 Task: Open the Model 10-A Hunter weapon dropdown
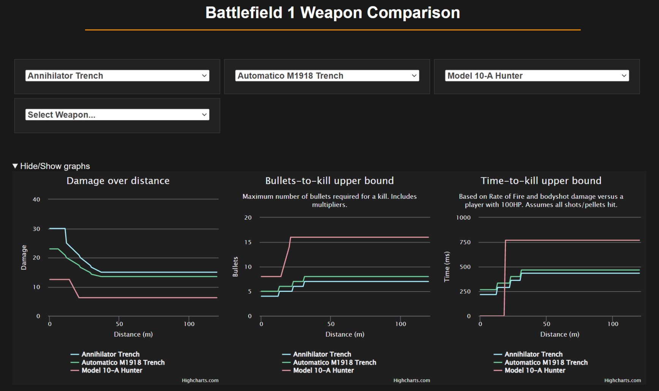click(x=537, y=76)
